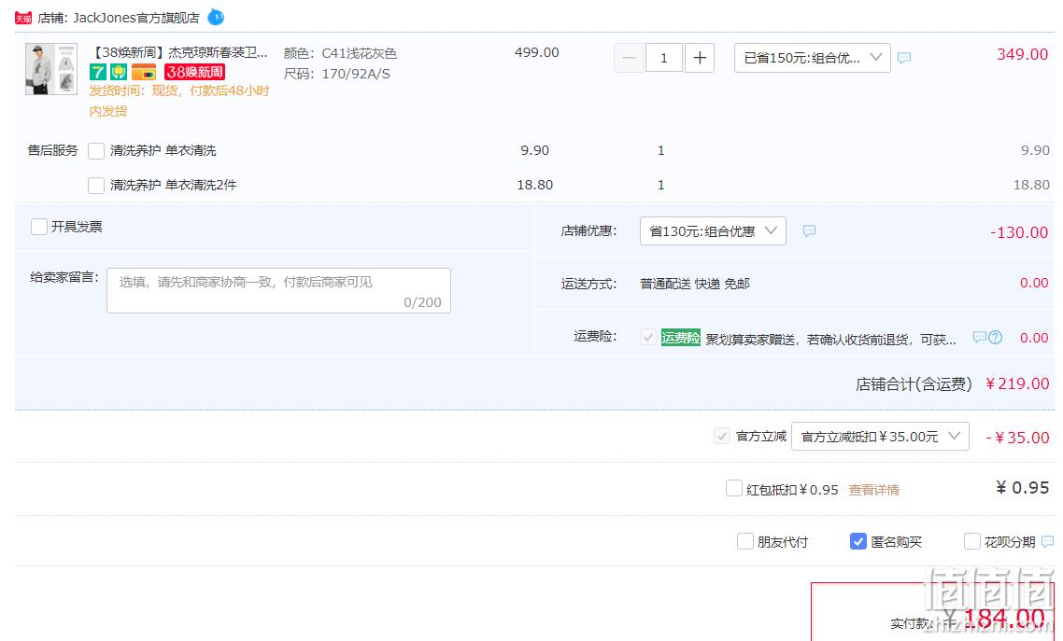The image size is (1063, 641).
Task: Open the blue Wangwang chat icon for JackJones
Action: point(216,17)
